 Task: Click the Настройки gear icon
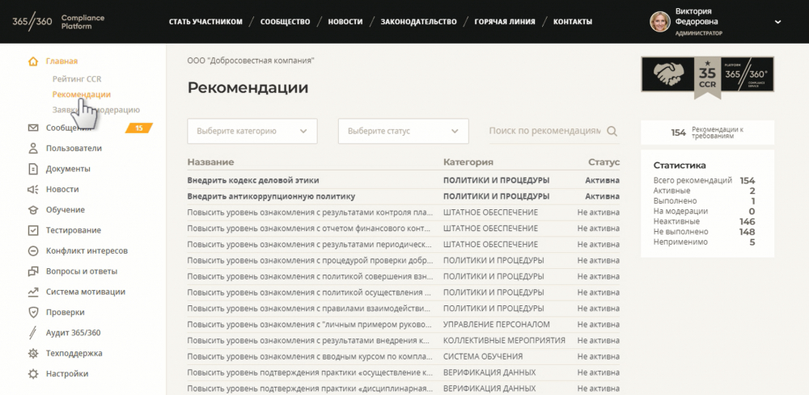coord(33,374)
